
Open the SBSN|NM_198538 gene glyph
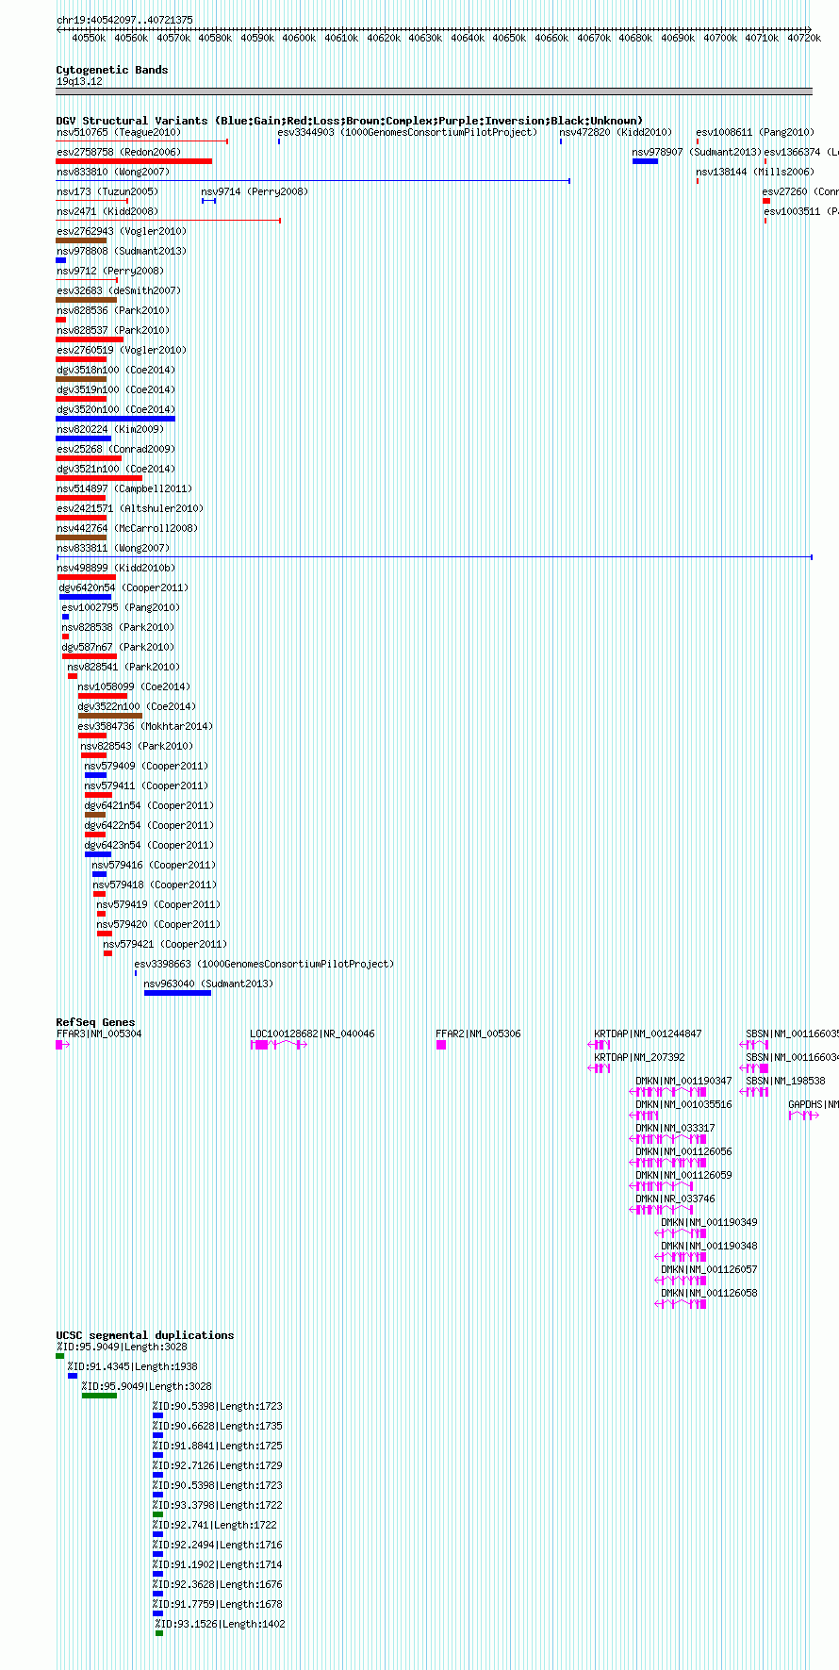click(755, 1092)
